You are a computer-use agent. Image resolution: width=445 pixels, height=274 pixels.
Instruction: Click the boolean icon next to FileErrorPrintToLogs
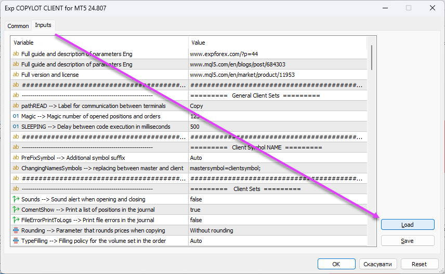16,220
